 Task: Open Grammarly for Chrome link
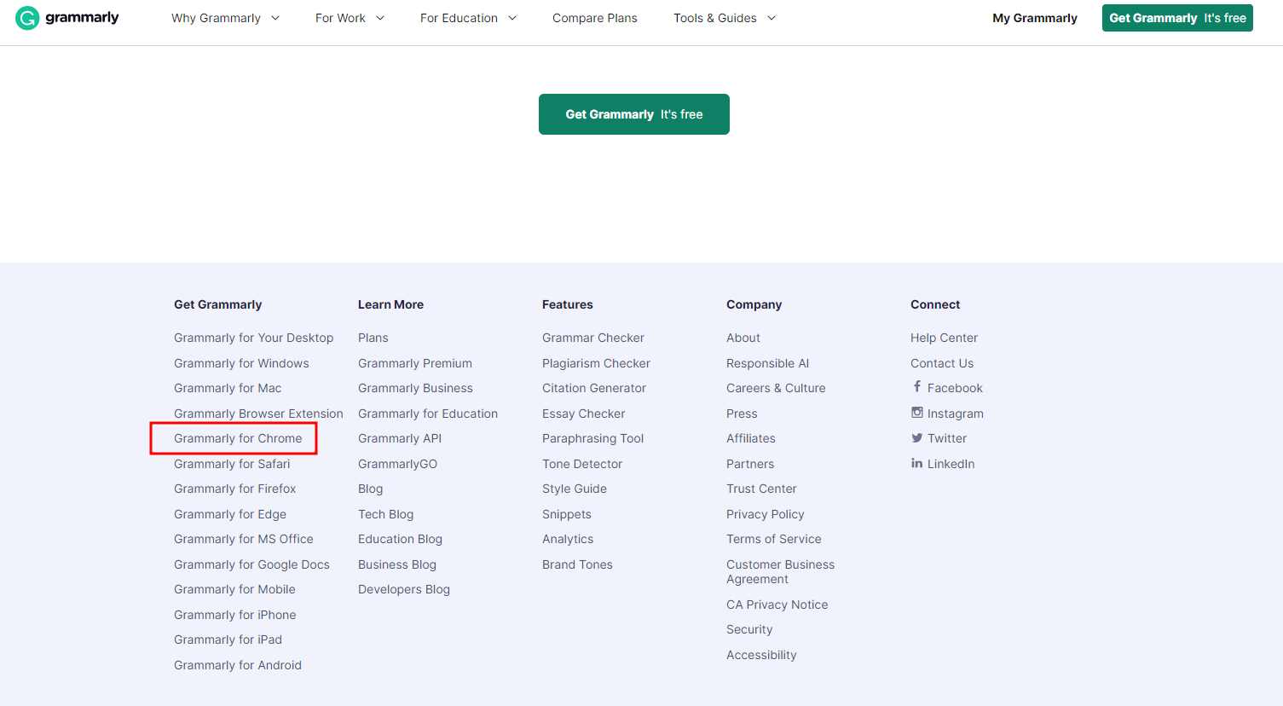238,438
